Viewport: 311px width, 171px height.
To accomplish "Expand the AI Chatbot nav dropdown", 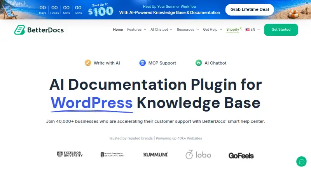I will (x=161, y=30).
